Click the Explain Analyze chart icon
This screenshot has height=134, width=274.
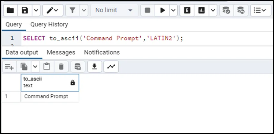coord(202,10)
